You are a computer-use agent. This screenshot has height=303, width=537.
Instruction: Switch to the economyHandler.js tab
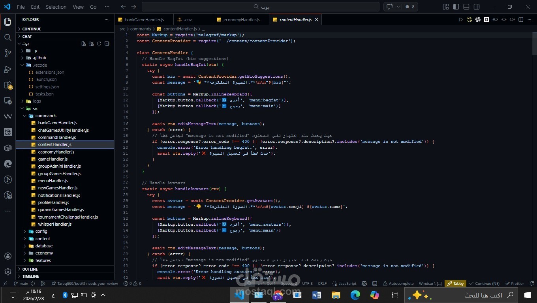242,19
